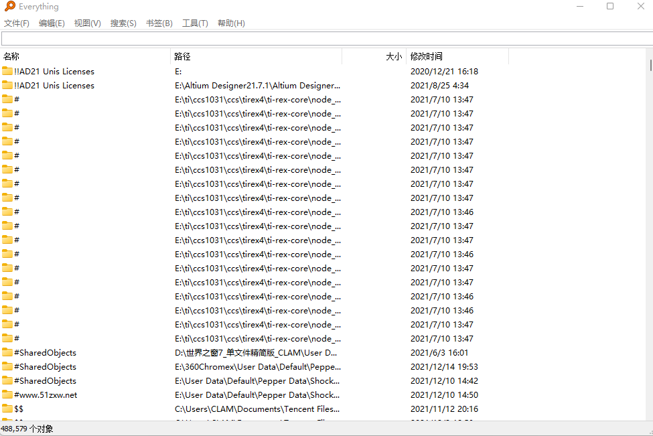Select #SharedObjects name in 世界之窗7 row
This screenshot has width=653, height=436.
click(46, 353)
